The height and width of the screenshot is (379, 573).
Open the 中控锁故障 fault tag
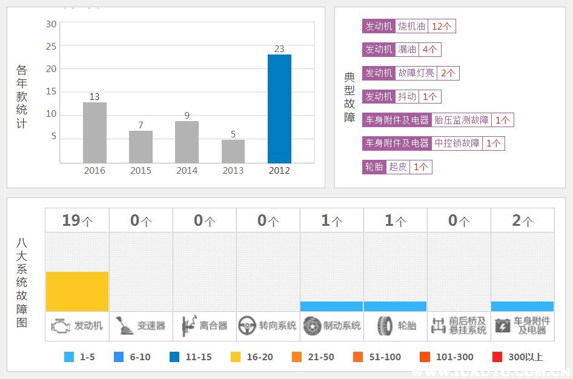pyautogui.click(x=457, y=143)
